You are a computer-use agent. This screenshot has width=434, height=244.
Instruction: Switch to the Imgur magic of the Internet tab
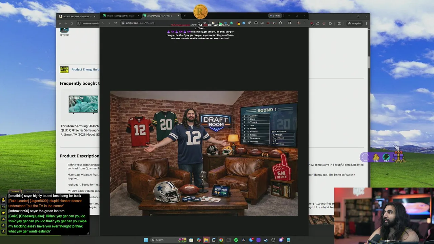coord(121,16)
